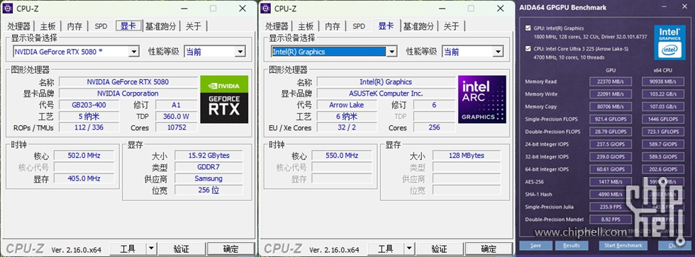Open the NVIDIA GeForce RTX 5080 device dropdown
Screen dimensions: 695x257
pos(133,52)
